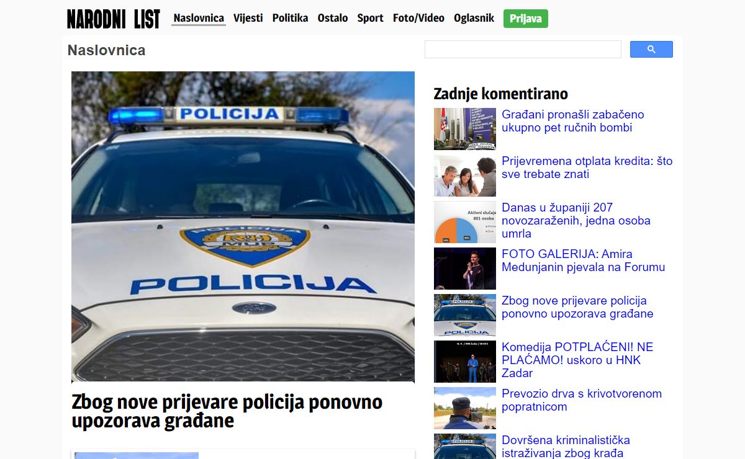Go to the Politika section
This screenshot has height=459, width=745.
pos(290,18)
